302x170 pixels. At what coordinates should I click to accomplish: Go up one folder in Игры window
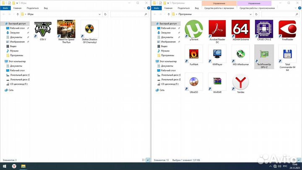pos(18,14)
